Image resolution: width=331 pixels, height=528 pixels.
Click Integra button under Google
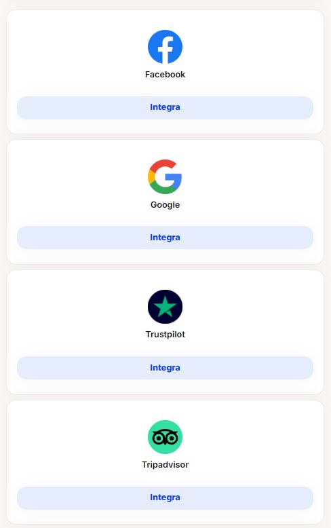(x=165, y=238)
